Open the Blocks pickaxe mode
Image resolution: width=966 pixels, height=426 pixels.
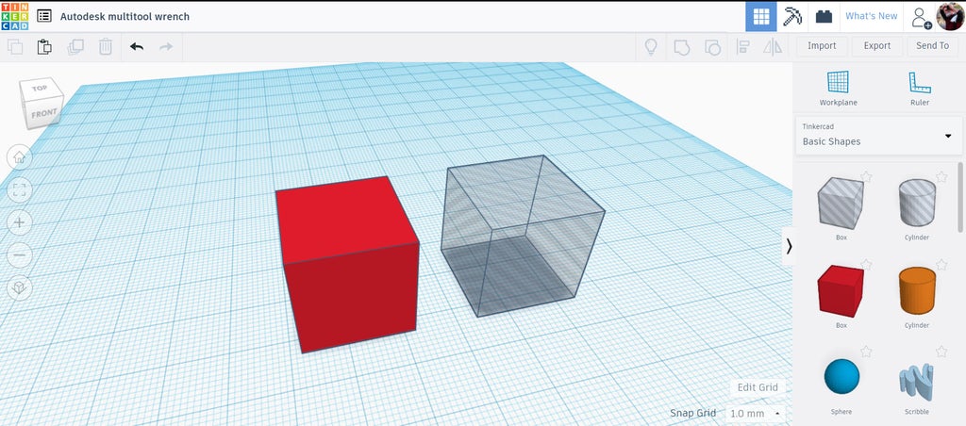pos(792,16)
